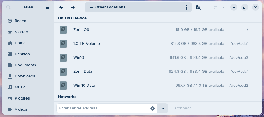Go back to the previous location
Viewport: 264px width, 117px height.
tap(61, 7)
